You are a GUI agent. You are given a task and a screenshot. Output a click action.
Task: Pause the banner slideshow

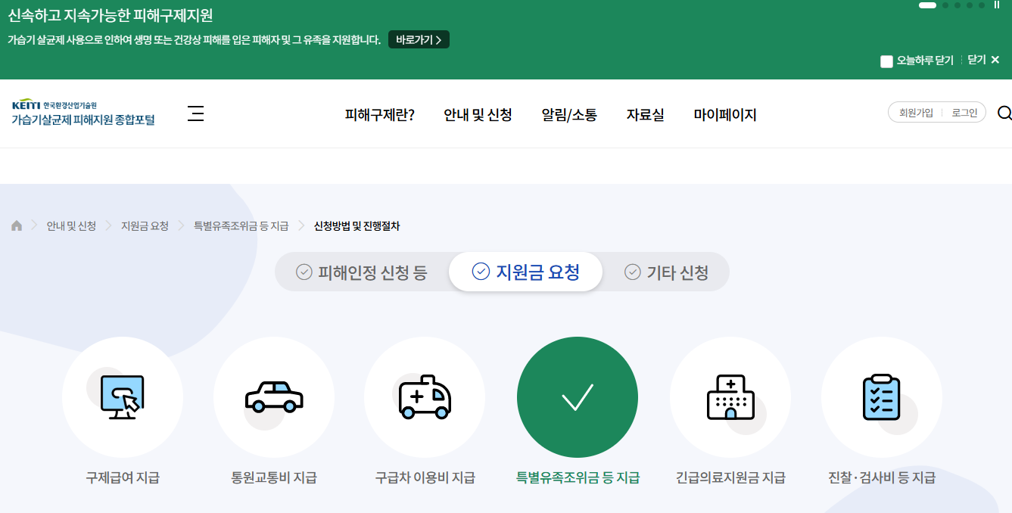(x=997, y=5)
